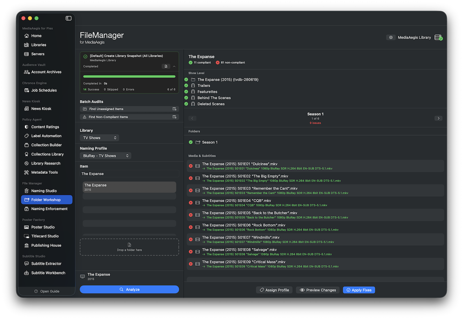This screenshot has width=463, height=319.
Task: Select S01E04 "CQB".mkv row
Action: [315, 203]
